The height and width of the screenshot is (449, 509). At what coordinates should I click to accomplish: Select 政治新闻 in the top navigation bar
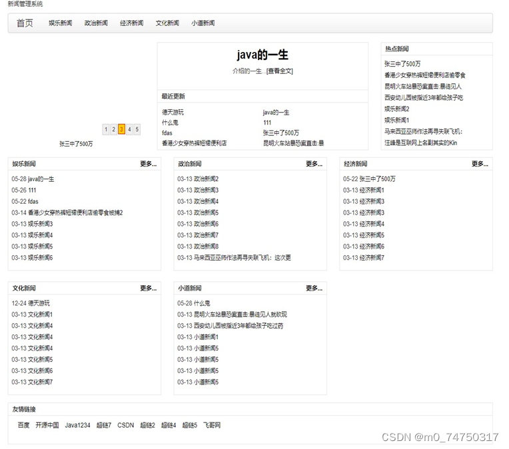[x=96, y=23]
